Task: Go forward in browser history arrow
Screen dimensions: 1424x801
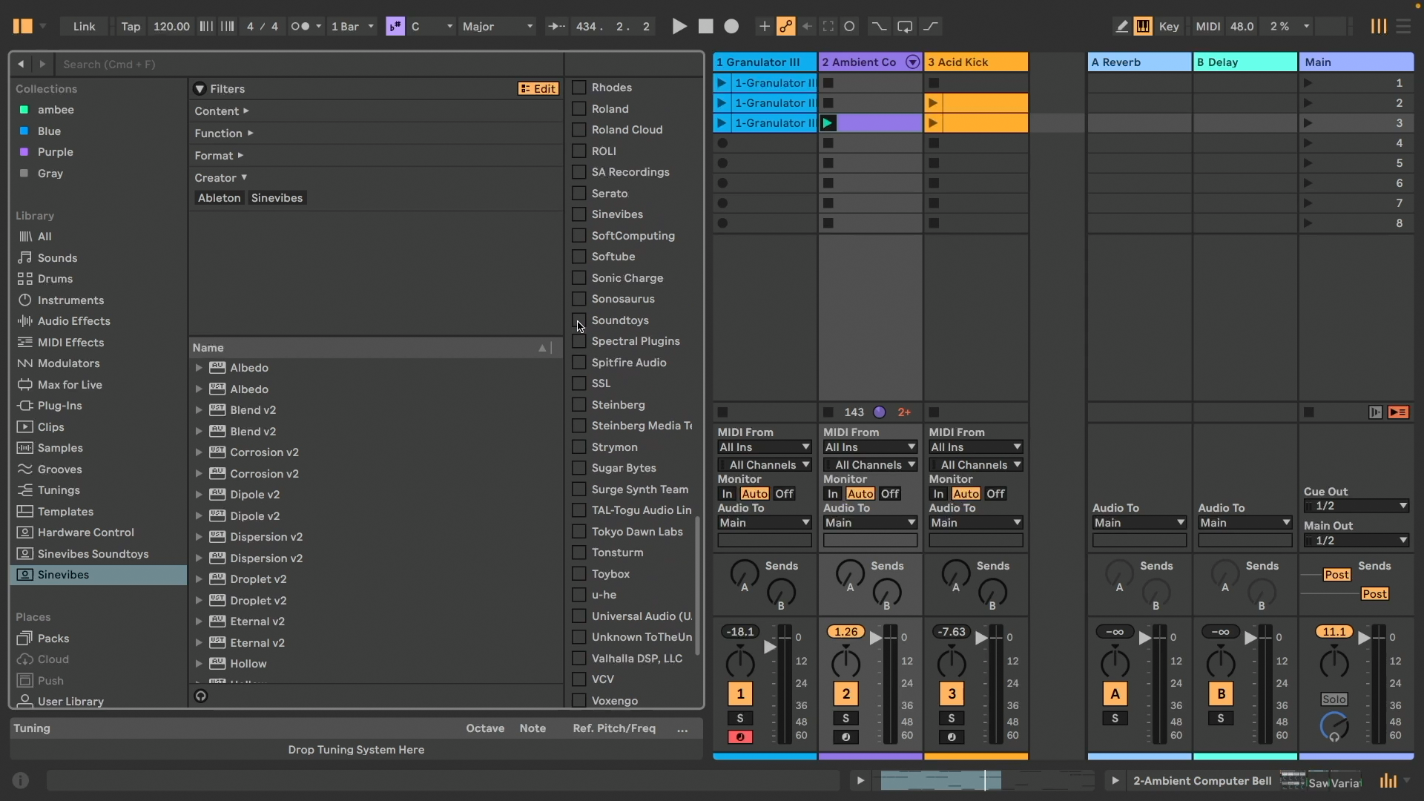Action: click(x=42, y=64)
